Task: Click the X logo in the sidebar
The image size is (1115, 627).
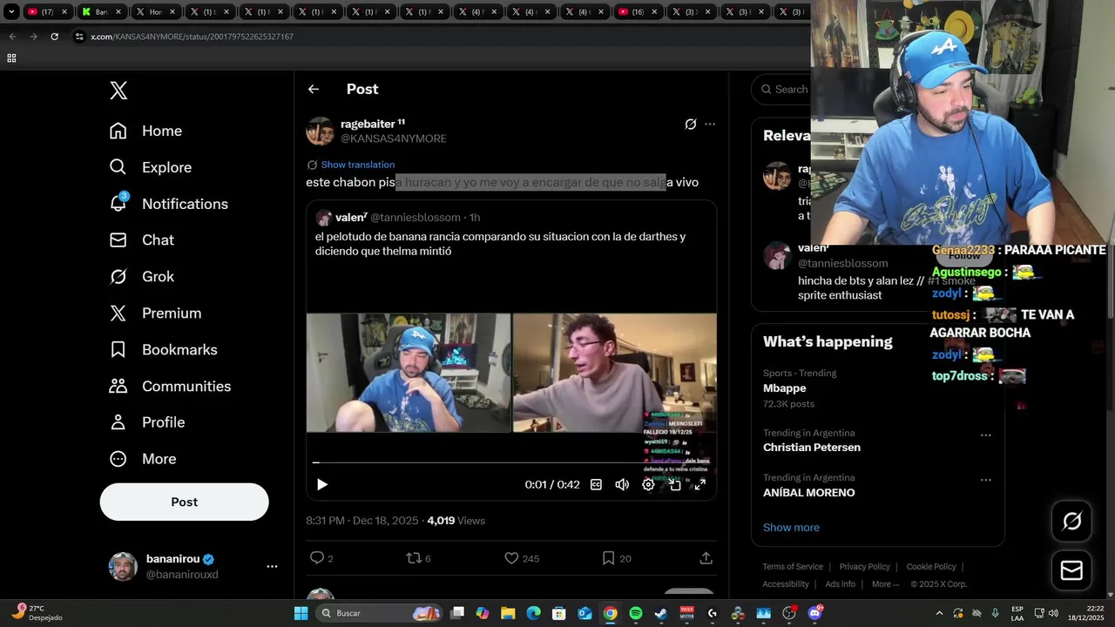Action: pyautogui.click(x=118, y=91)
